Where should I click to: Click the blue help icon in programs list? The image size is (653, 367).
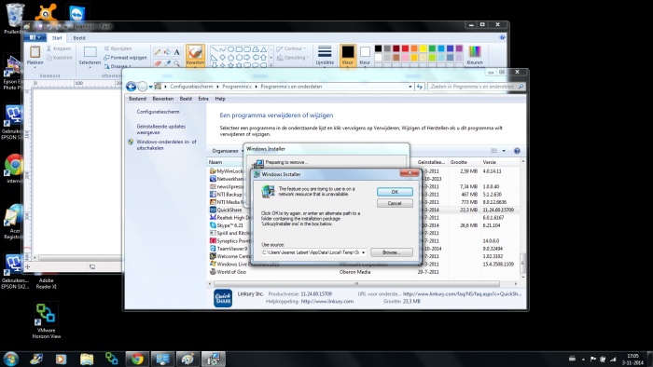517,151
